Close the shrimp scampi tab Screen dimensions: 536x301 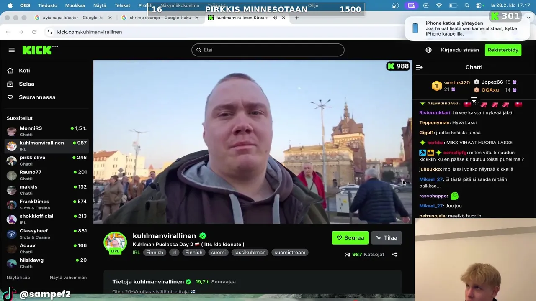tap(197, 18)
